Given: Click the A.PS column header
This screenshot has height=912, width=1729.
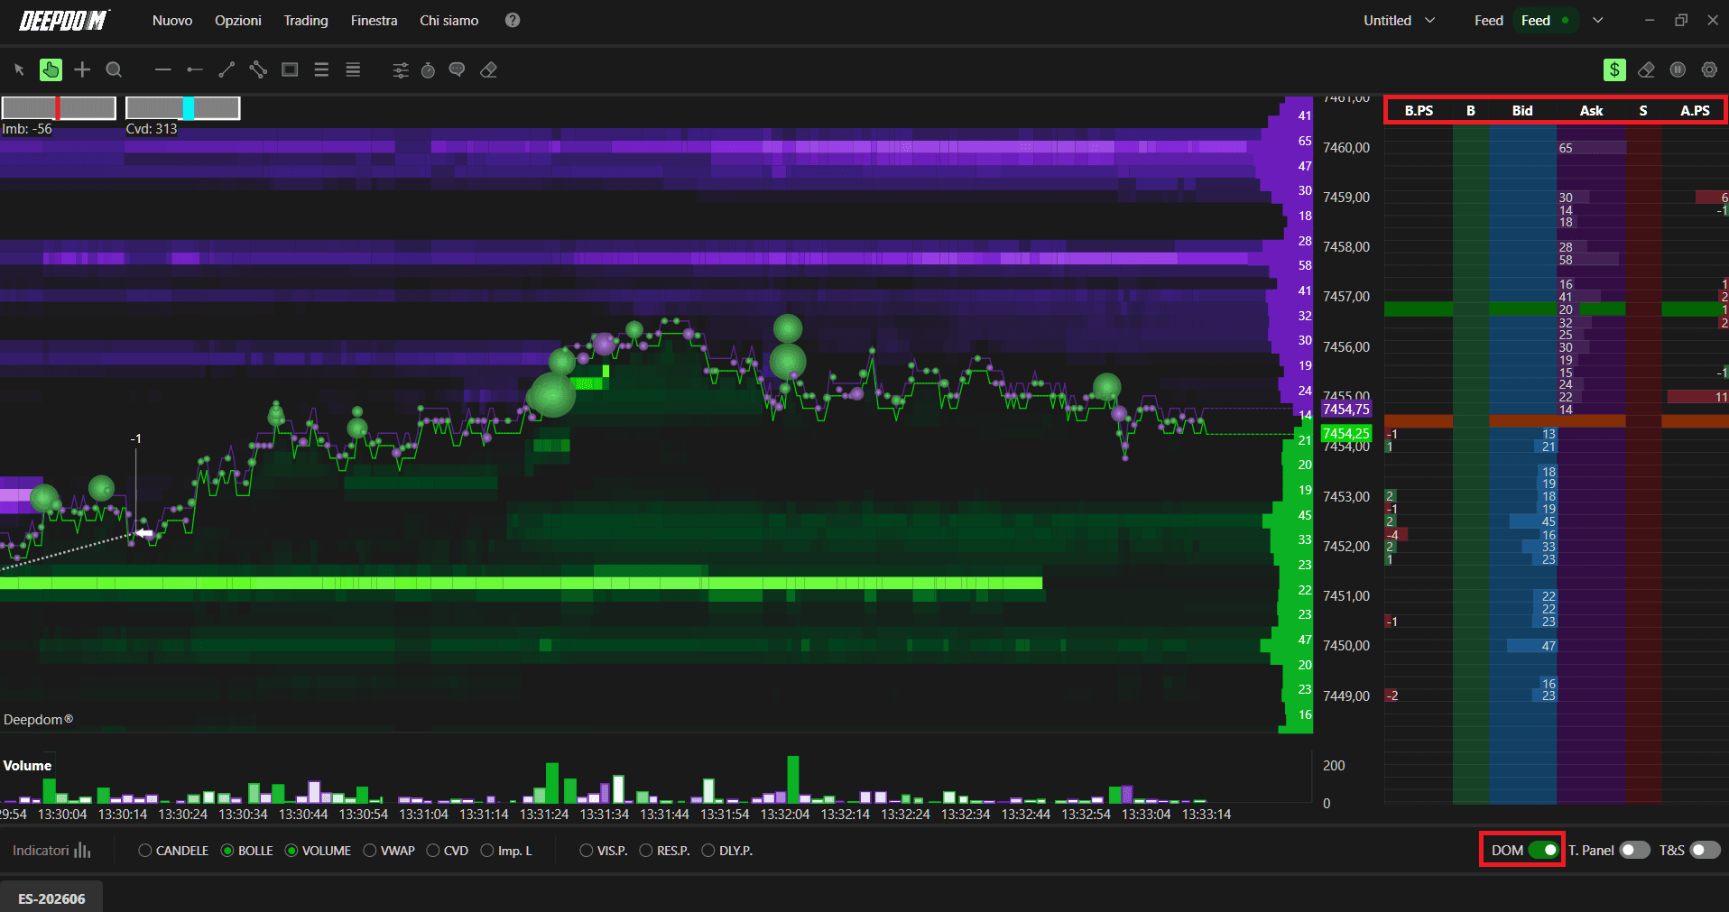Looking at the screenshot, I should tap(1695, 110).
